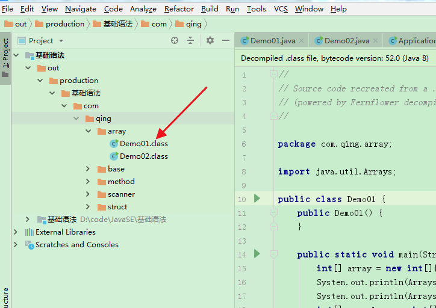Click the Scratches and Consoles icon

tap(30, 245)
